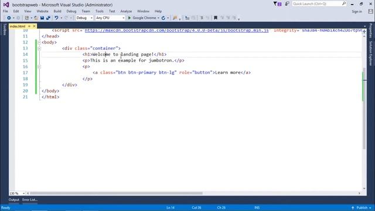Click the Find in Files toolbar icon
Image resolution: width=375 pixels, height=211 pixels.
175,18
